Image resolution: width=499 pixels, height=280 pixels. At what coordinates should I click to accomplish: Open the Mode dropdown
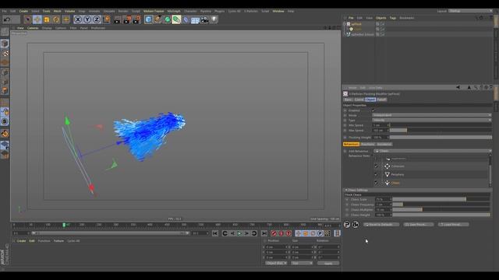pyautogui.click(x=432, y=115)
